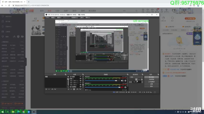The height and width of the screenshot is (114, 204).
Task: Click the 退出 button in OBS controls
Action: click(151, 86)
